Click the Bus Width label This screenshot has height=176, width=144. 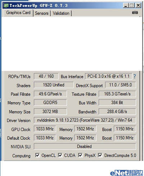(x=87, y=103)
